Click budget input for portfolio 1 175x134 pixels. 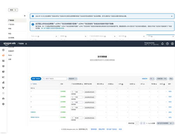[77, 92]
